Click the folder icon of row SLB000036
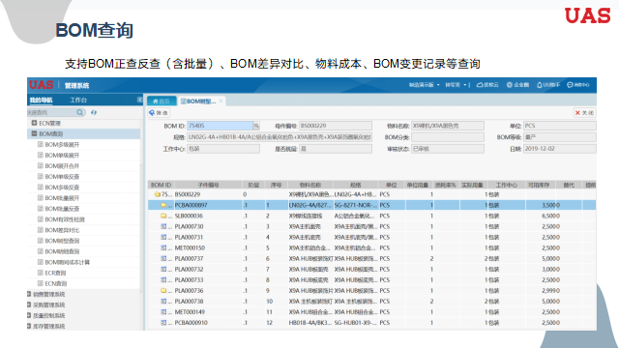619x348 pixels. pos(163,216)
